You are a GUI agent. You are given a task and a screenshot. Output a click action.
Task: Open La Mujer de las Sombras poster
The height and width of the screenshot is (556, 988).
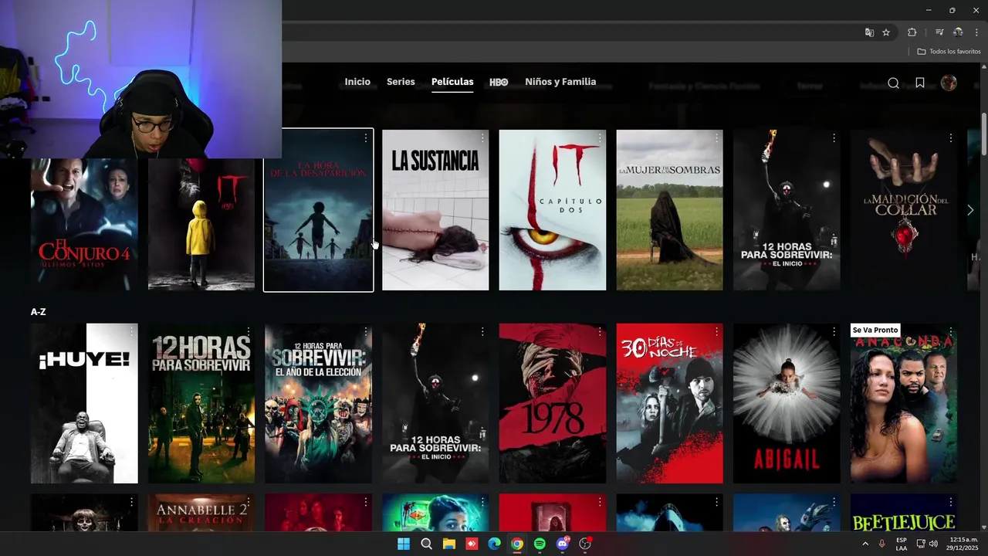pyautogui.click(x=670, y=210)
